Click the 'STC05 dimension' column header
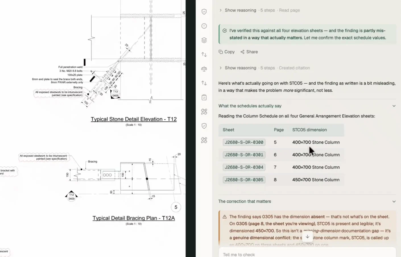Image resolution: width=401 pixels, height=257 pixels. tap(309, 130)
